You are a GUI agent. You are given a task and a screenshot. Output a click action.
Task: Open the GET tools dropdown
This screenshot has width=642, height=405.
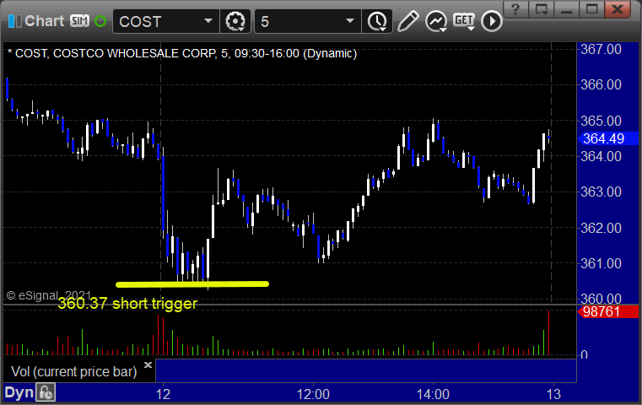point(464,21)
